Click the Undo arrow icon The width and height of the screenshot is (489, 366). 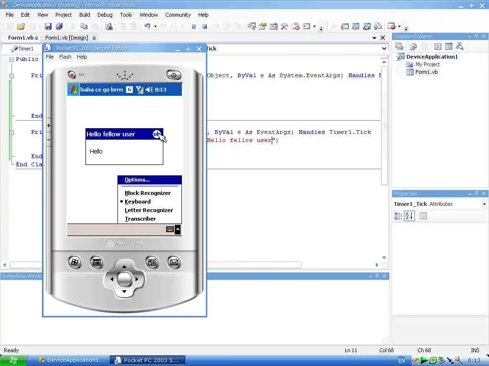tap(148, 27)
